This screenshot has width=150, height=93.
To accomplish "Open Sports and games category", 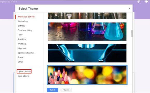I will click(26, 53).
